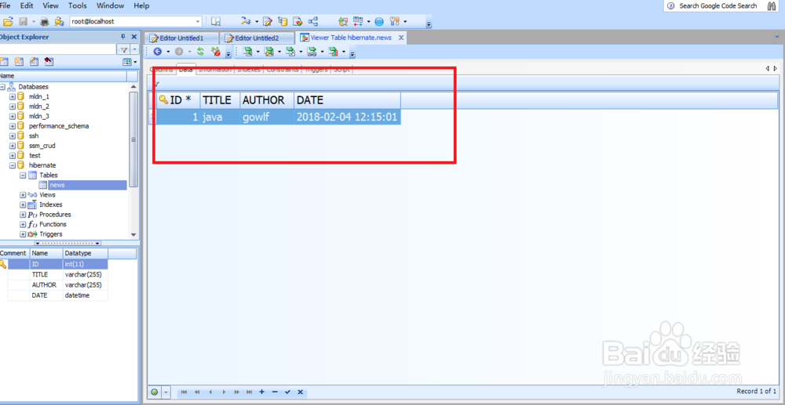This screenshot has height=405, width=785.
Task: Collapse the Tables node under hibernate
Action: click(23, 175)
